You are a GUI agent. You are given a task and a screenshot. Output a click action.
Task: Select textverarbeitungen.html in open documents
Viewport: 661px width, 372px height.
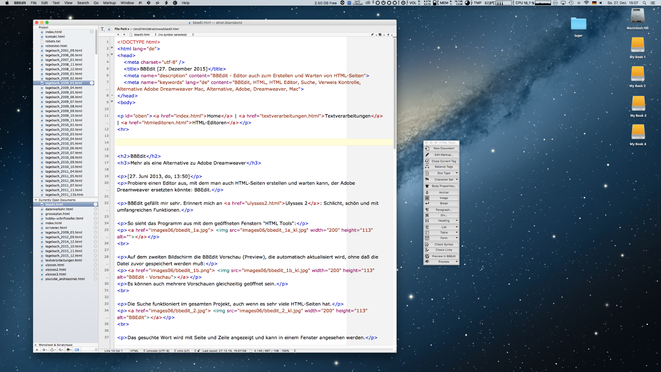(63, 261)
